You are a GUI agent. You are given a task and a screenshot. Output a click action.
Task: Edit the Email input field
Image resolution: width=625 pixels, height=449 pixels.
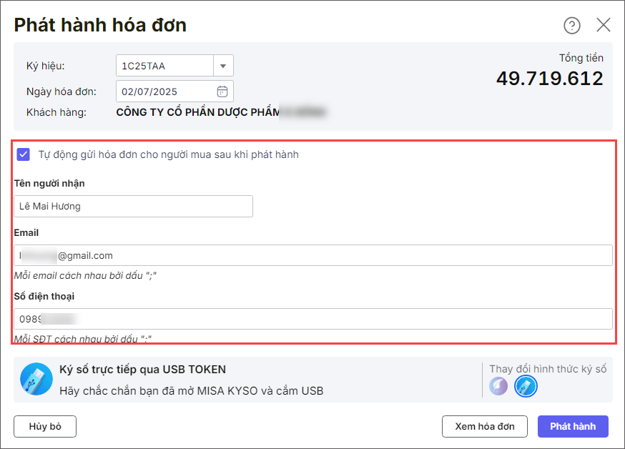(x=313, y=255)
